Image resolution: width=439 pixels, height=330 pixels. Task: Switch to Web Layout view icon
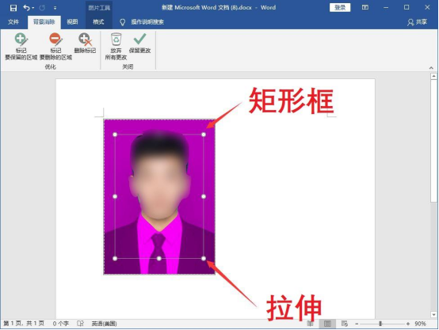[x=345, y=324]
